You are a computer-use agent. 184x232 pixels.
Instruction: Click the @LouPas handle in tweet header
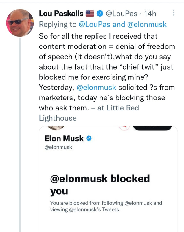pyautogui.click(x=121, y=13)
